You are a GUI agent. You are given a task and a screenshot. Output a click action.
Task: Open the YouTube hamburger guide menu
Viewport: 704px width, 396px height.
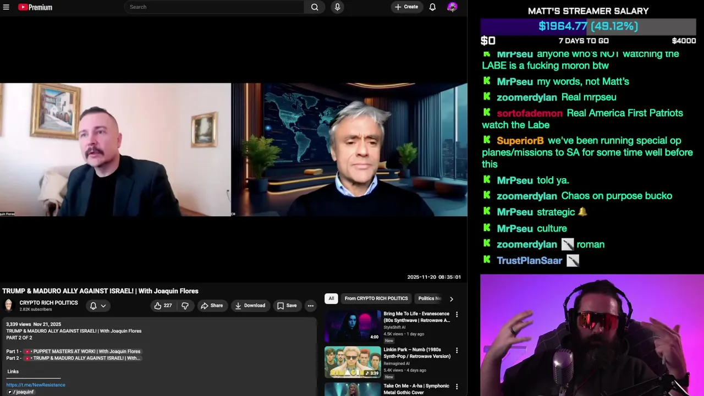pos(6,7)
